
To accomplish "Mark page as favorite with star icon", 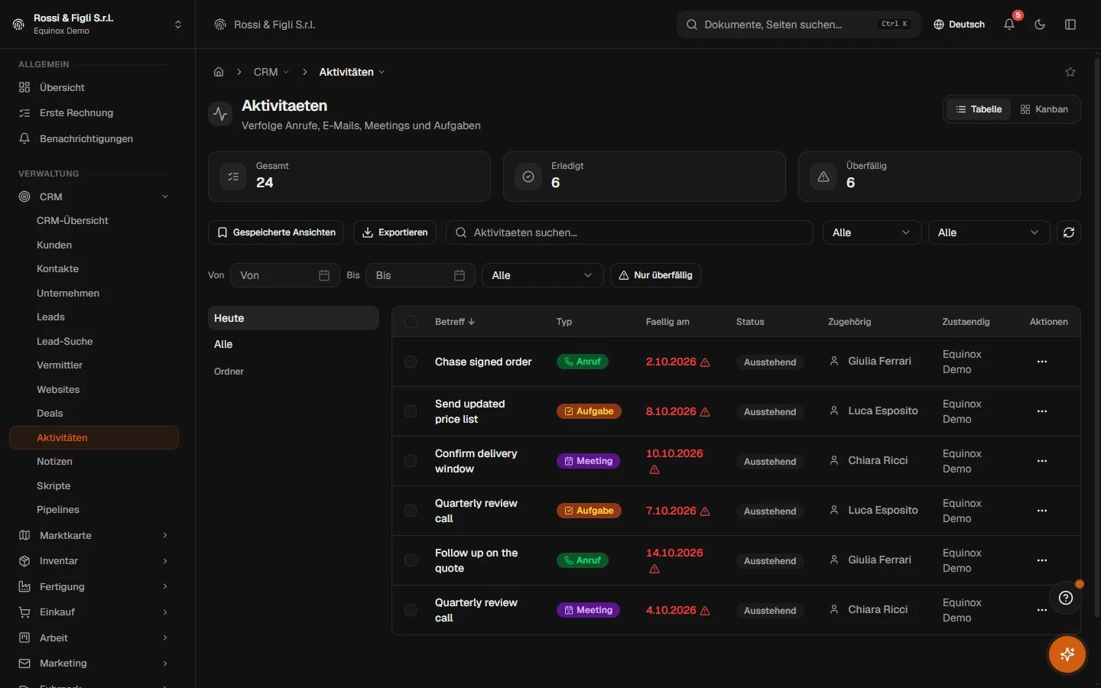I will pyautogui.click(x=1070, y=72).
